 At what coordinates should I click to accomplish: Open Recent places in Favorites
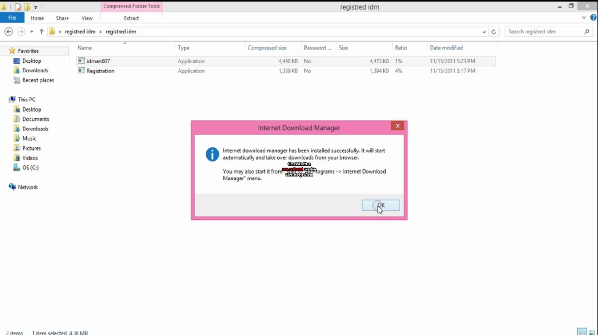[x=38, y=80]
